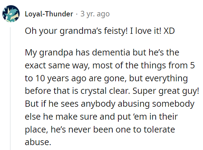Click the line starting 'exact same way'

110,65
